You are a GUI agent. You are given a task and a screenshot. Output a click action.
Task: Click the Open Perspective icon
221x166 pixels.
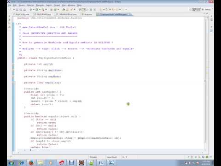click(190, 10)
